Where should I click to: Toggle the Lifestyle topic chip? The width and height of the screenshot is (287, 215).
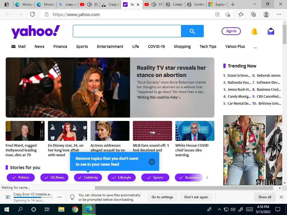click(x=122, y=177)
